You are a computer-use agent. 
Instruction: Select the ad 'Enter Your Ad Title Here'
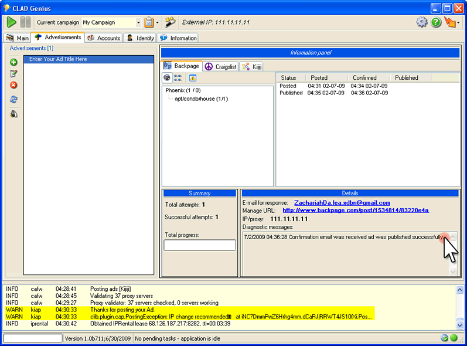pos(88,59)
